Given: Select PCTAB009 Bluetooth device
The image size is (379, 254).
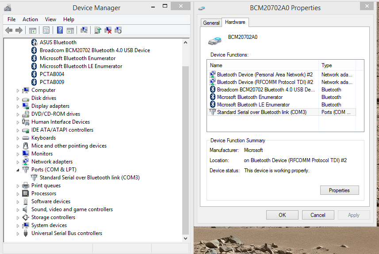Looking at the screenshot, I should [52, 82].
